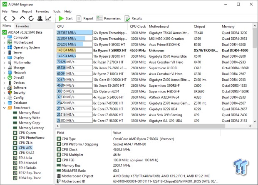Screen dimensions: 258x185
Task: Expand the Computer tree node
Action: tap(5, 38)
